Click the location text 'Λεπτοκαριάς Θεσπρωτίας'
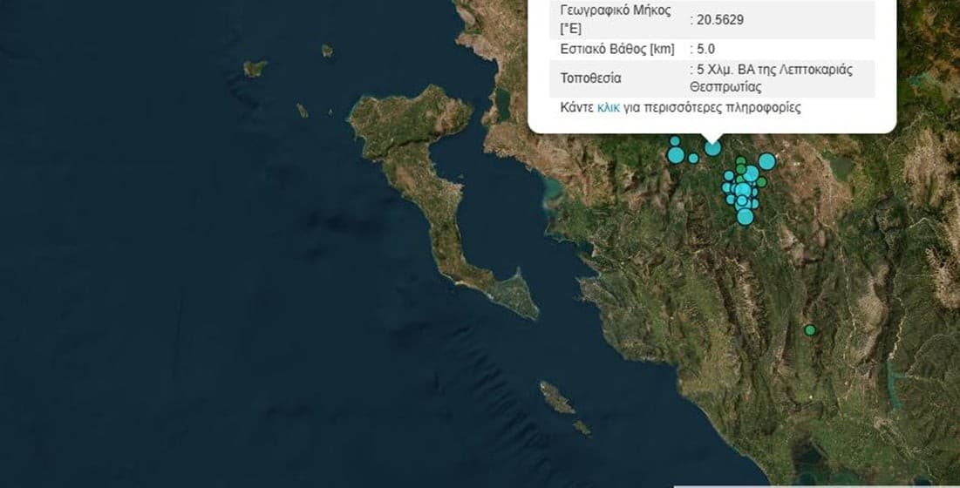The height and width of the screenshot is (488, 960). pyautogui.click(x=772, y=78)
